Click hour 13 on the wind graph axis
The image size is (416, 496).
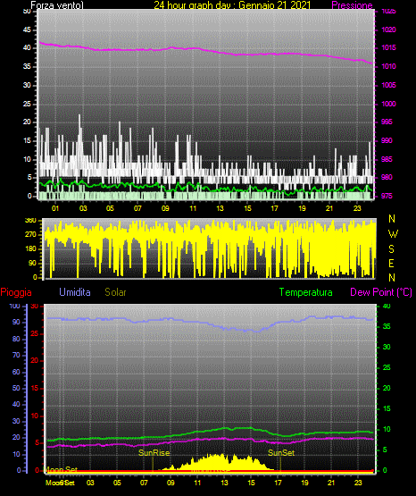pyautogui.click(x=220, y=208)
